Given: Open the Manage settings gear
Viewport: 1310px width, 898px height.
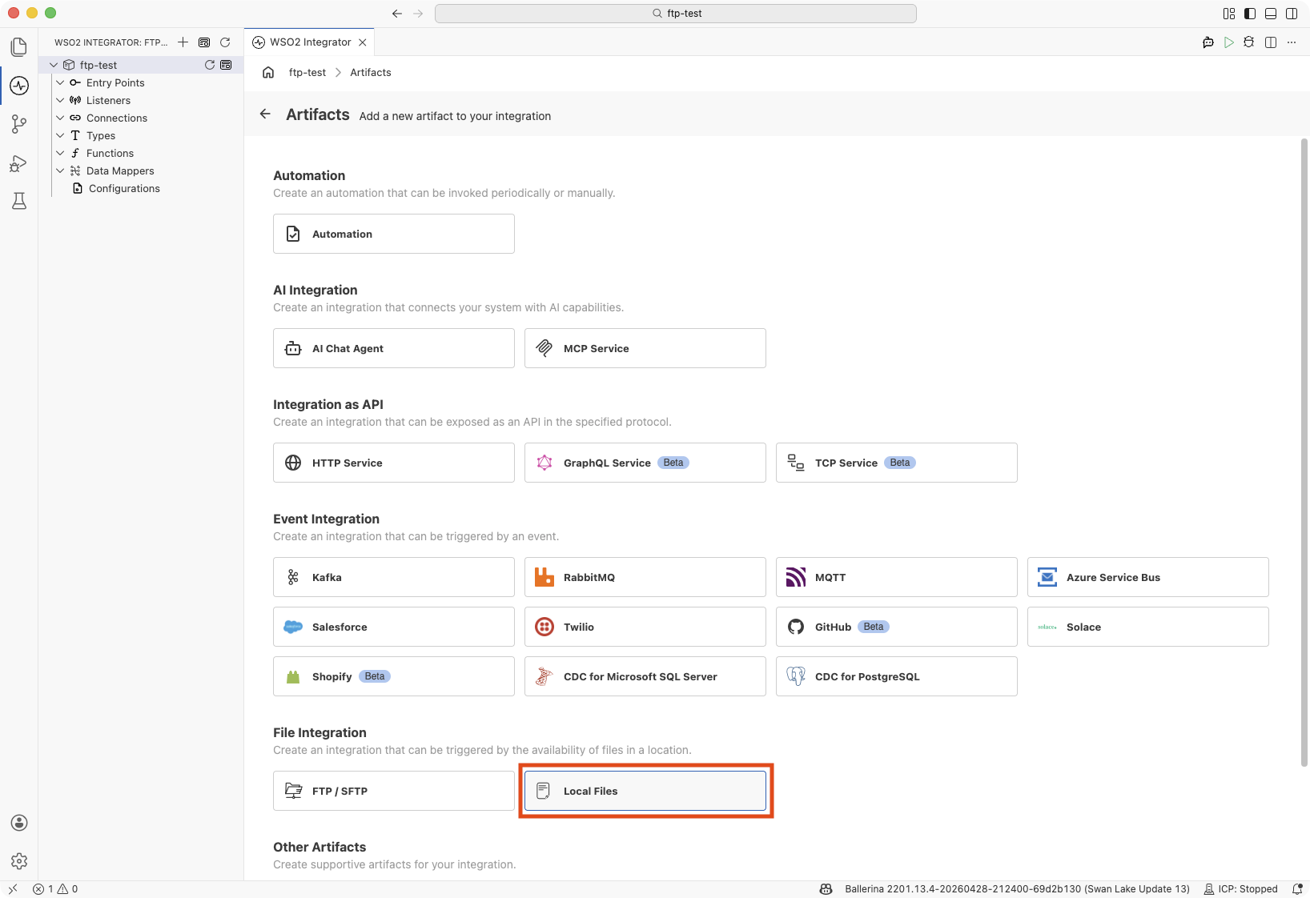Looking at the screenshot, I should click(x=19, y=861).
